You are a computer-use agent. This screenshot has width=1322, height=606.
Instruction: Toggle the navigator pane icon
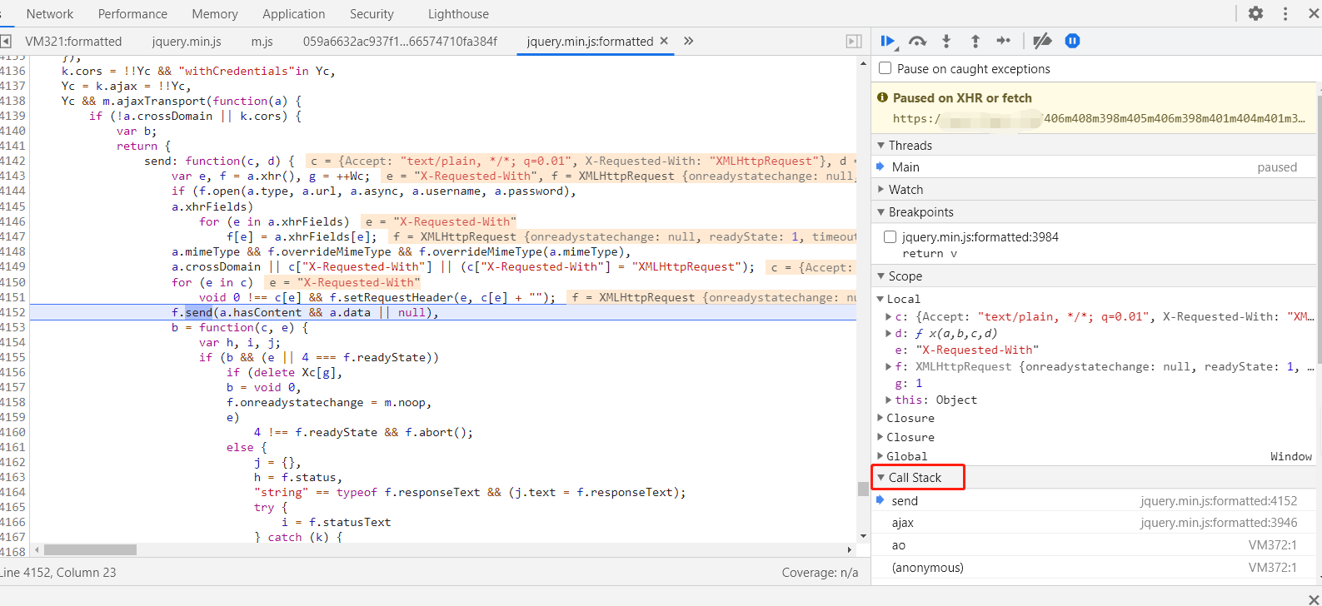[x=5, y=41]
